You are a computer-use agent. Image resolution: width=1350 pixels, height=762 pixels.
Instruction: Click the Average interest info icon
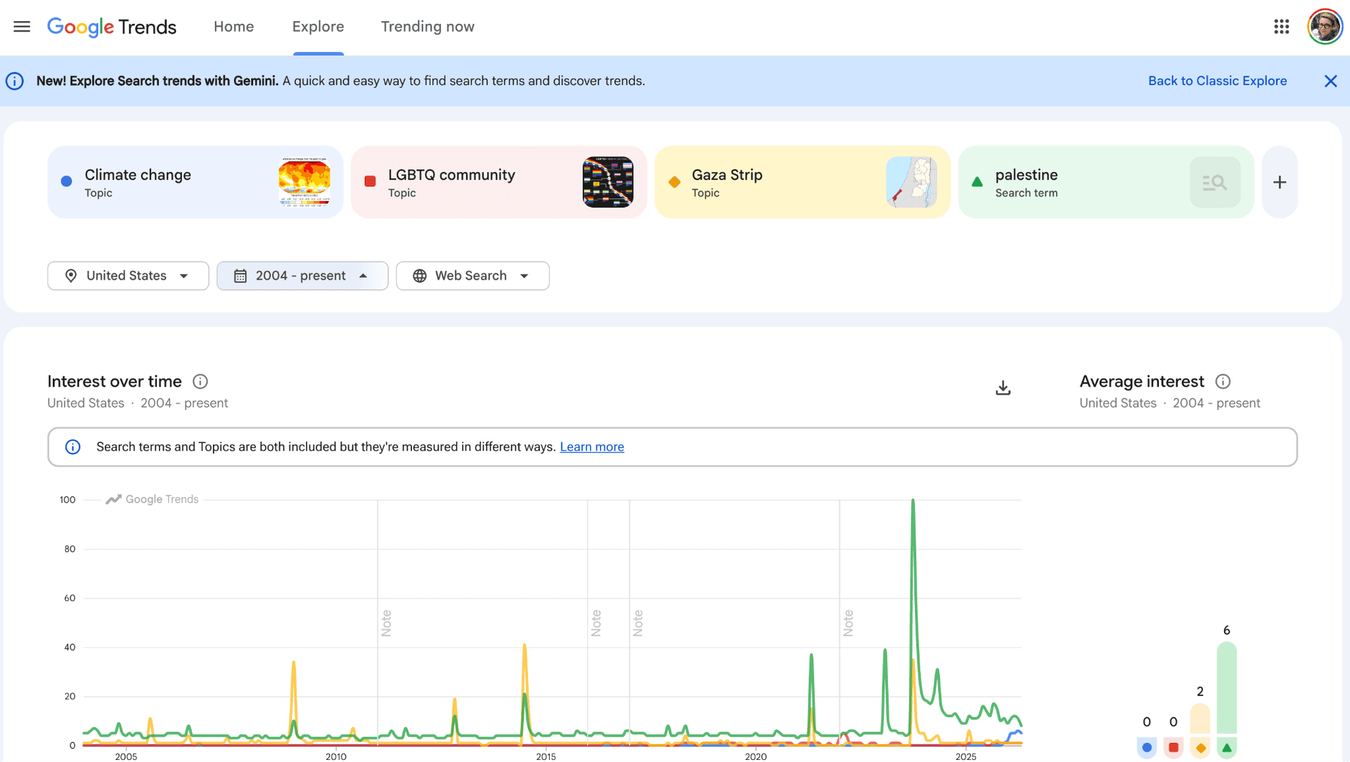coord(1223,382)
